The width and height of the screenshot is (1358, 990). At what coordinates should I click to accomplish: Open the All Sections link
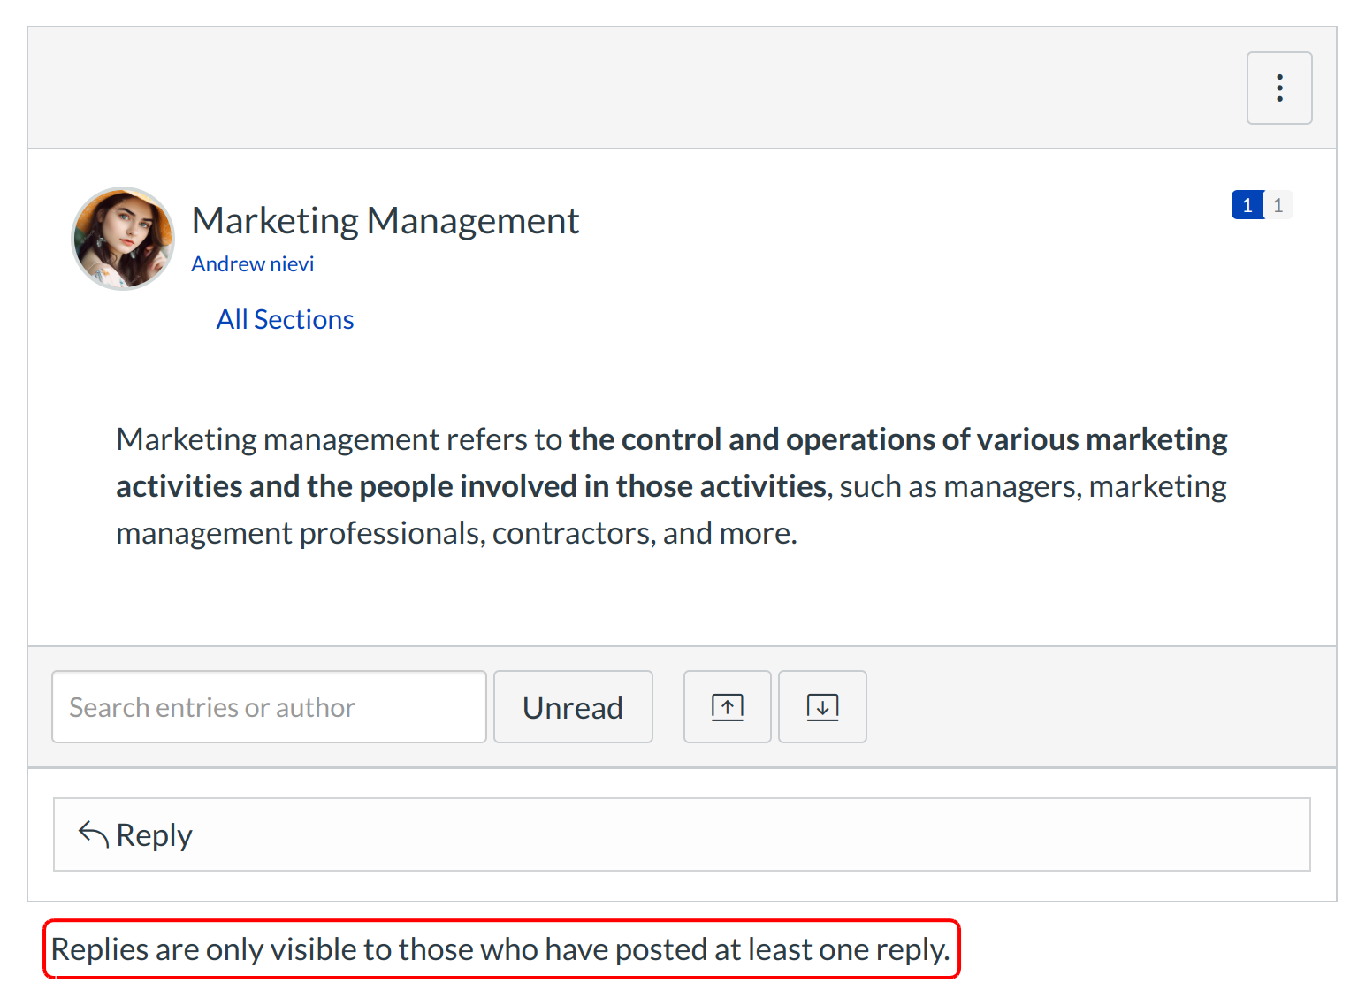pos(285,319)
